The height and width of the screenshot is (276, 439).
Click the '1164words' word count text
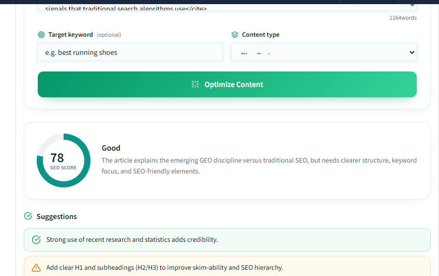(x=403, y=18)
